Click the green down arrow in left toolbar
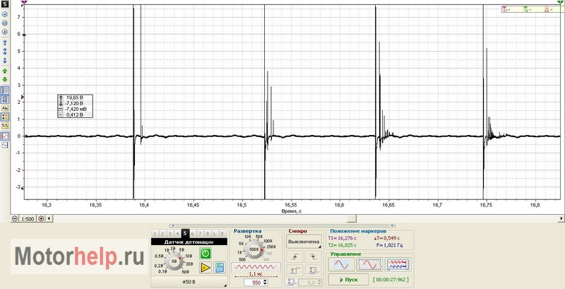 tap(6, 80)
